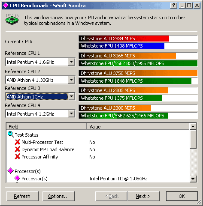Click the Dhrystone ALU 3750 MIPS bar
Image resolution: width=203 pixels, height=206 pixels.
(138, 73)
